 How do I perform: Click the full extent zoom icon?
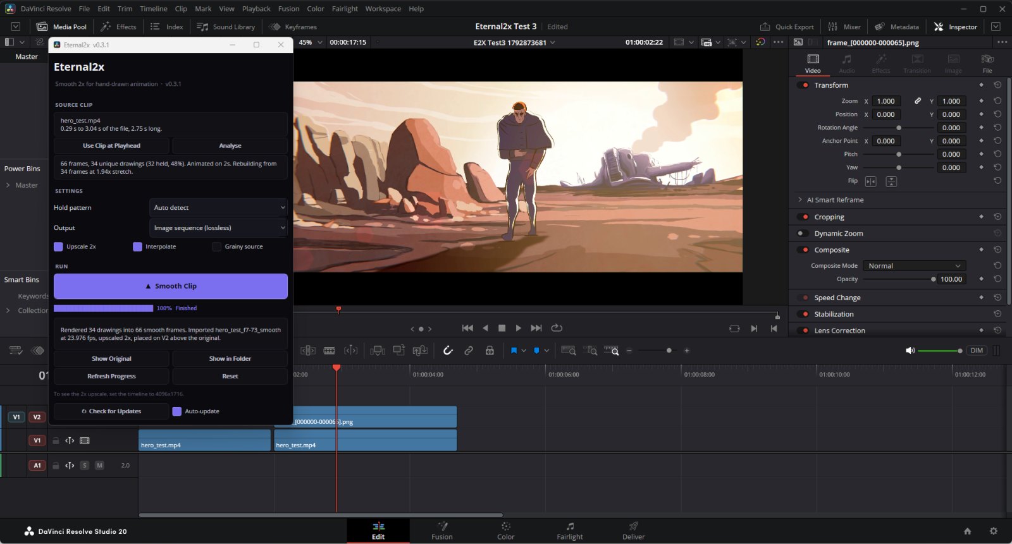[x=569, y=351]
